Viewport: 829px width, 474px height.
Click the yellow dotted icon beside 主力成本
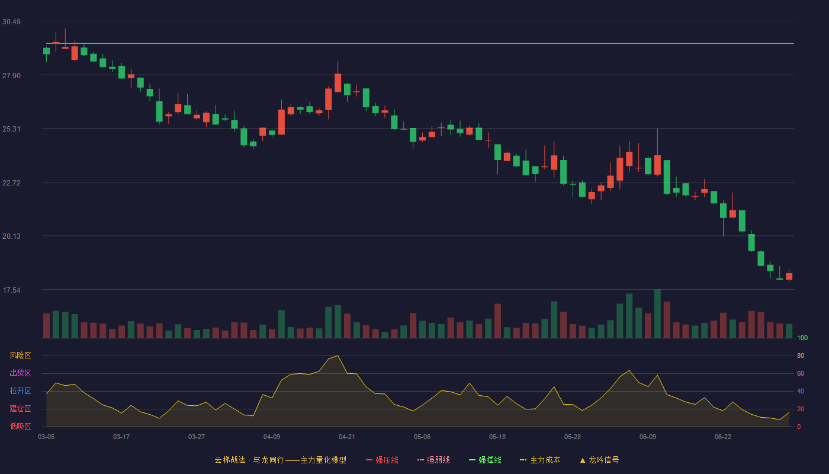pyautogui.click(x=523, y=460)
